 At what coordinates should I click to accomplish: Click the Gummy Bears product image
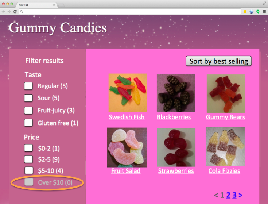(226, 93)
